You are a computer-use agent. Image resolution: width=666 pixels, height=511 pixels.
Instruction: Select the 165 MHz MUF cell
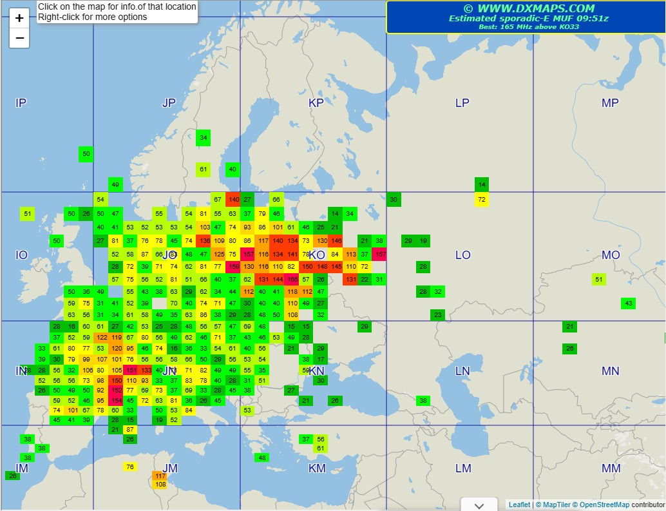(x=292, y=280)
